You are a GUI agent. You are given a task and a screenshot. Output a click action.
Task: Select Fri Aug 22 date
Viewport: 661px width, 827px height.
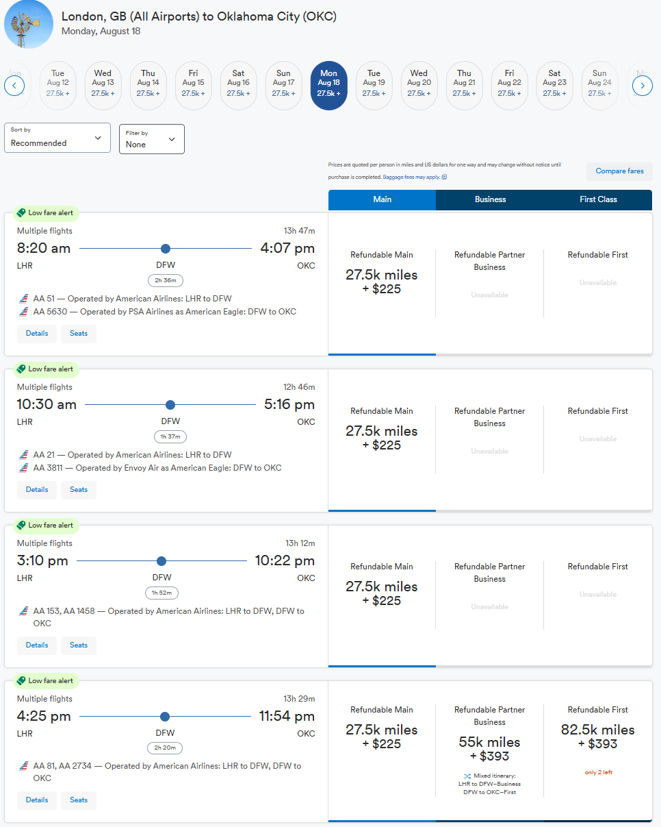[509, 86]
